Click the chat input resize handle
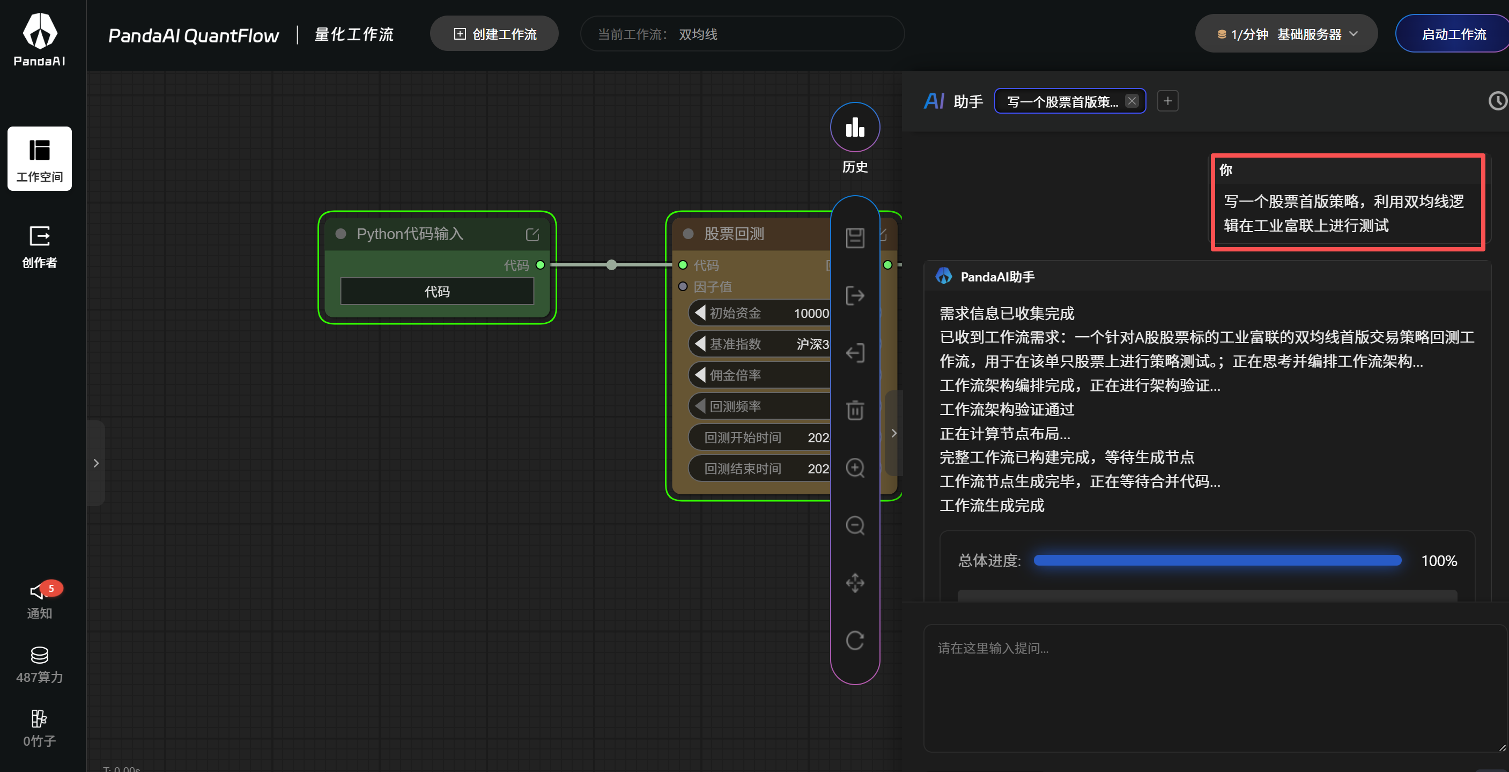The width and height of the screenshot is (1509, 772). (1502, 747)
